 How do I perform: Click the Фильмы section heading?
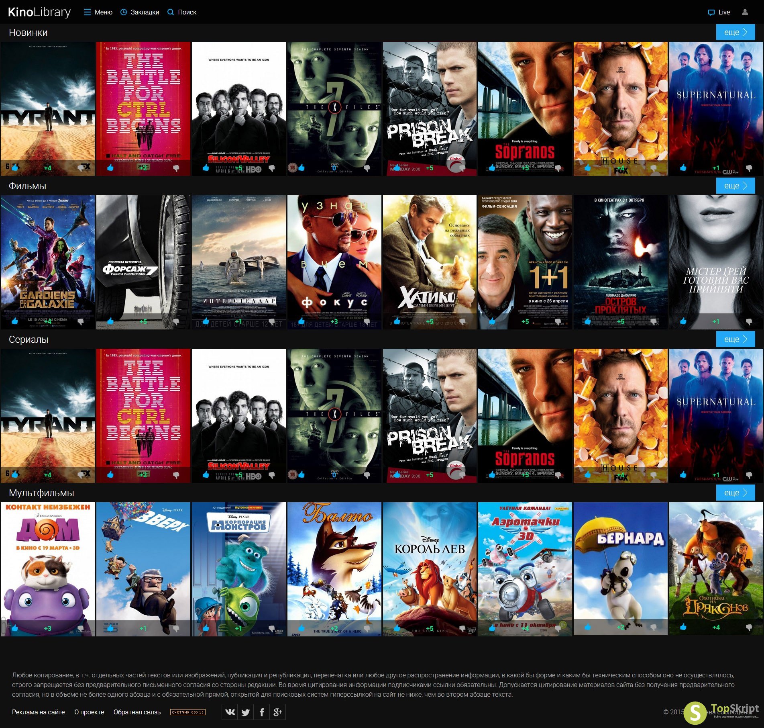(x=27, y=186)
